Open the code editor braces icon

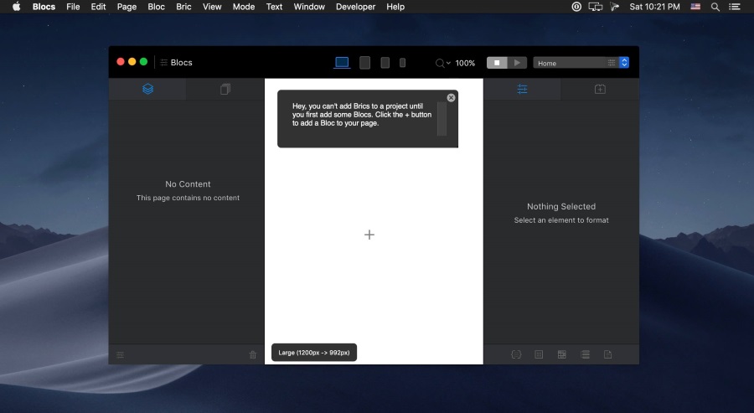click(516, 354)
